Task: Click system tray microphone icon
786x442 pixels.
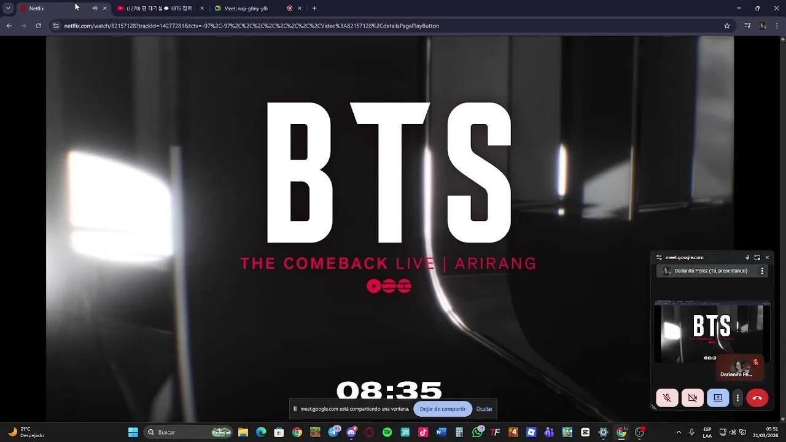Action: 692,432
